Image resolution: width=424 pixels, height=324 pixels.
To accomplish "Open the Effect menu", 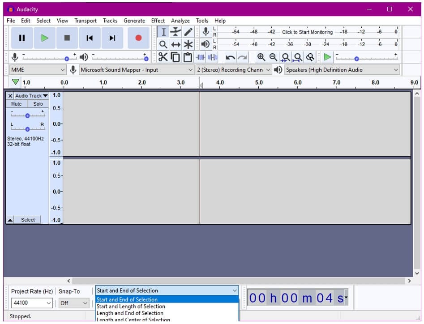I will (x=158, y=21).
